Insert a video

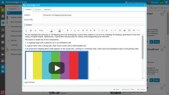pos(129,31)
